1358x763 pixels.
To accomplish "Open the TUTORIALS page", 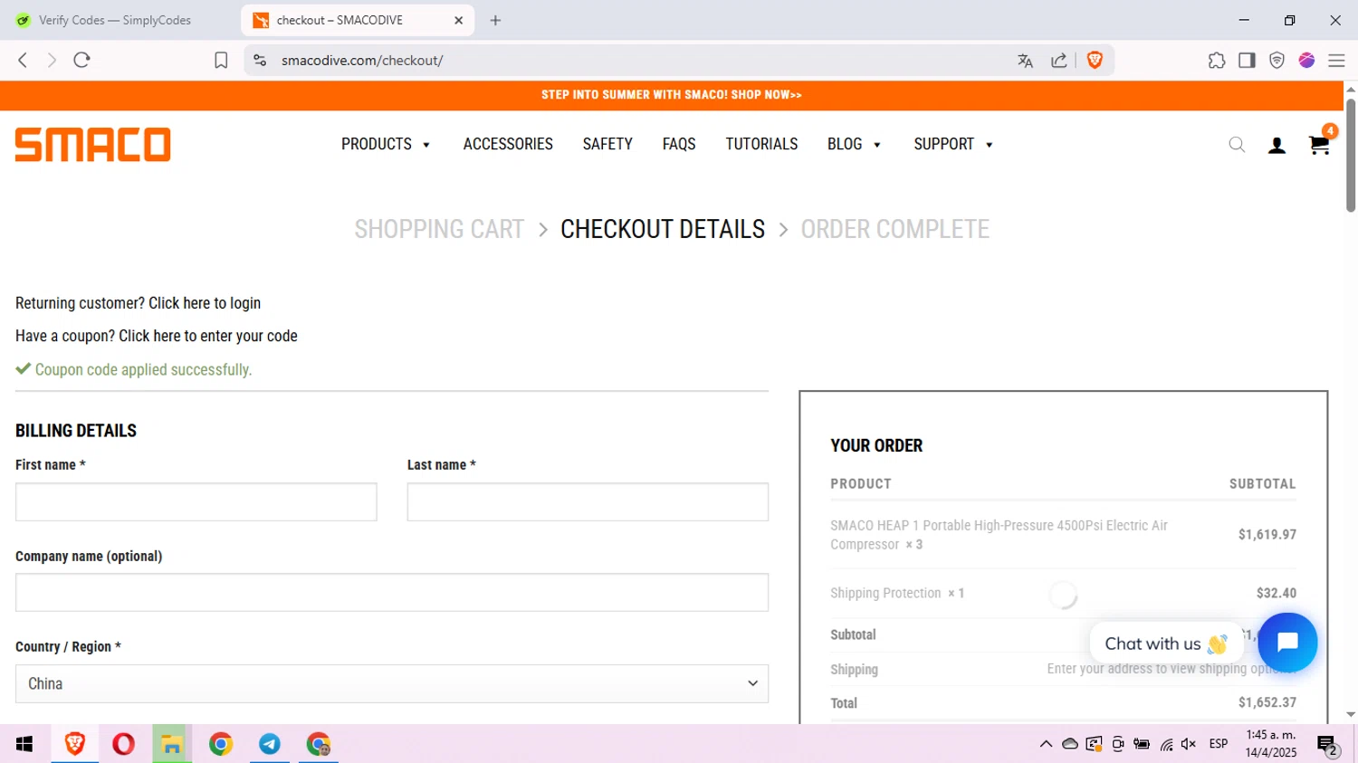I will click(x=761, y=144).
